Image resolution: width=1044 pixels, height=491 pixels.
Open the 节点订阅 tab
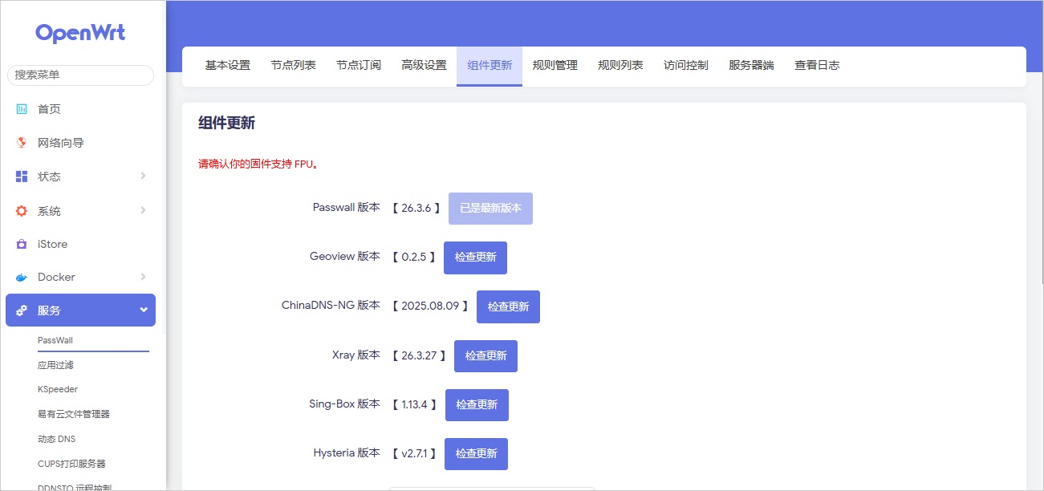tap(359, 66)
